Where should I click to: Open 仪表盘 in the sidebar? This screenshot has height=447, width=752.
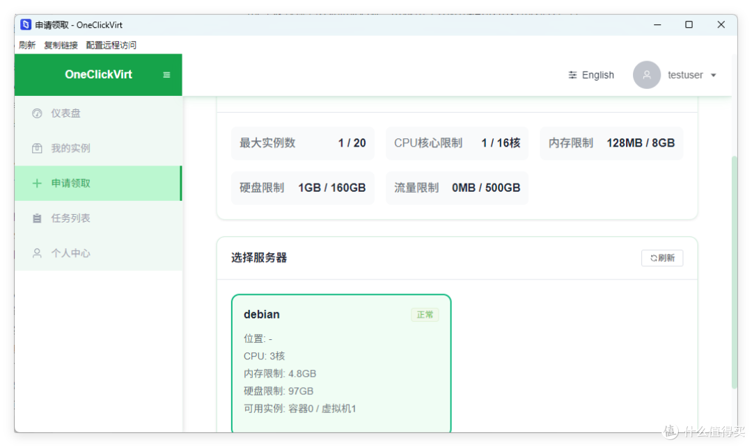[98, 113]
